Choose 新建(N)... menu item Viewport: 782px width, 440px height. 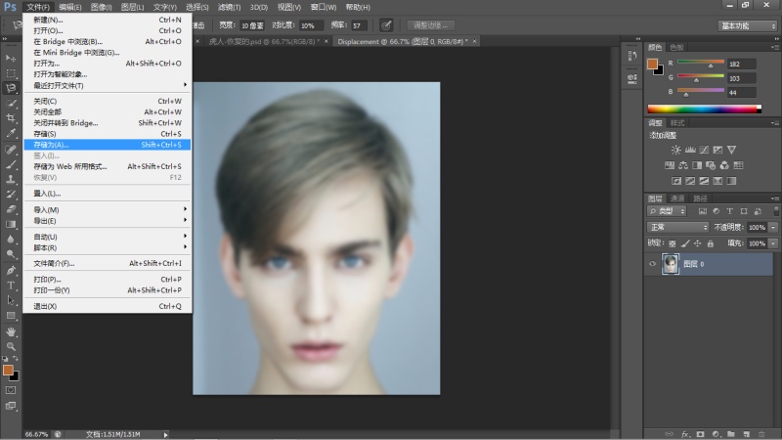click(x=108, y=20)
